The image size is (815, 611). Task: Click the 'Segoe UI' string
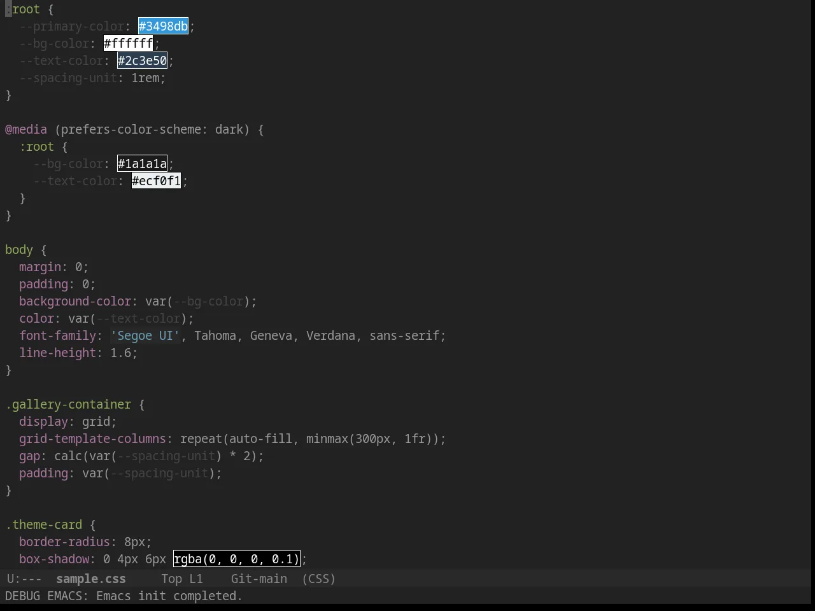click(x=145, y=335)
